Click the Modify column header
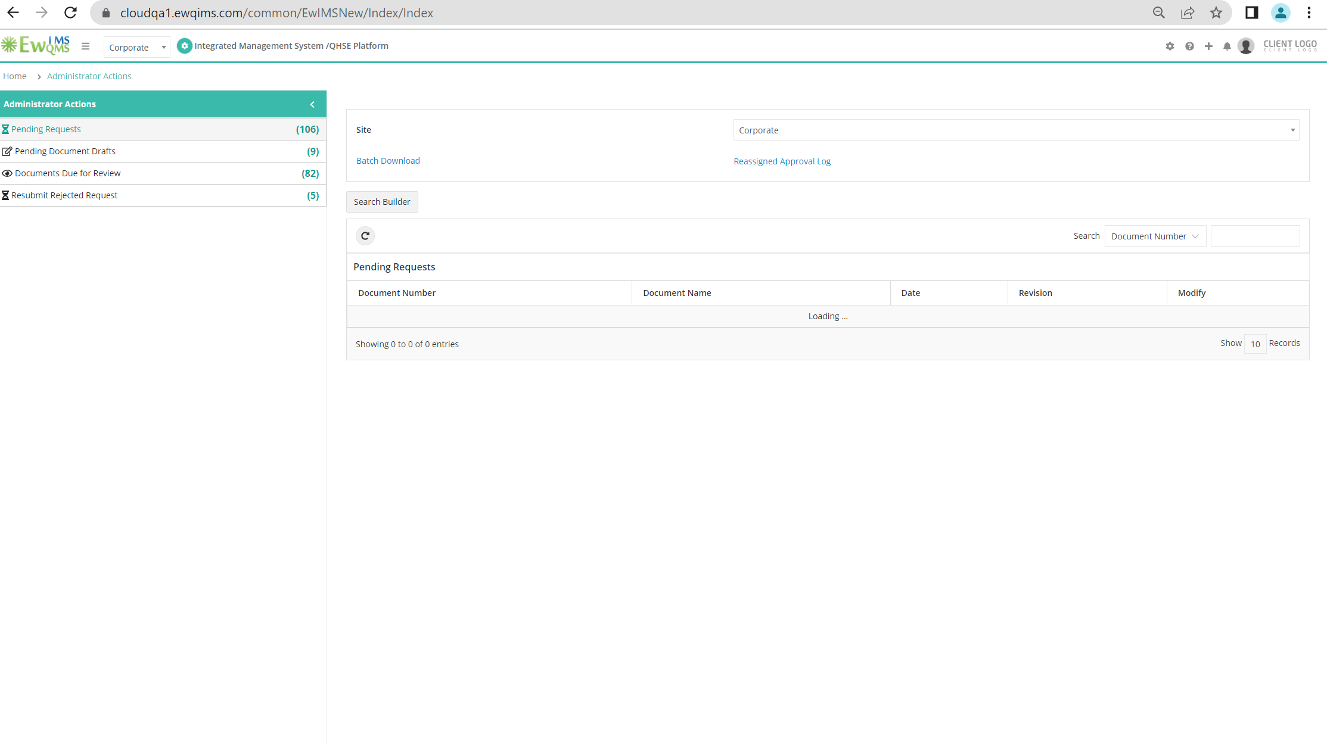The height and width of the screenshot is (745, 1327). point(1238,293)
